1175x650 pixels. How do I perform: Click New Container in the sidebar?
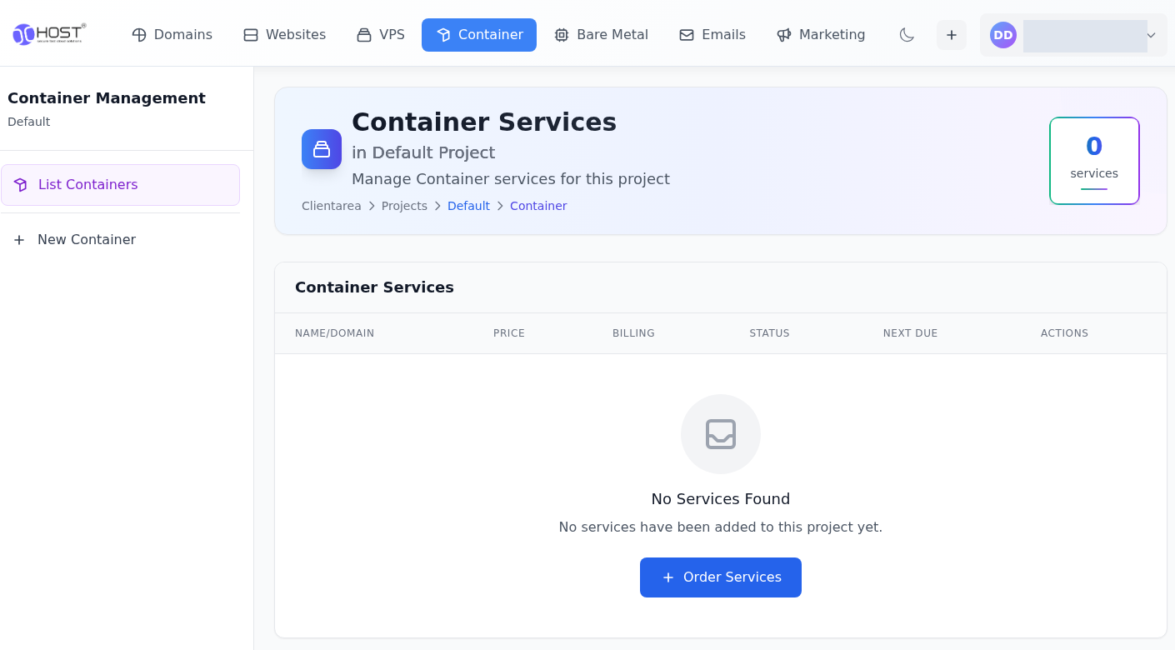(x=121, y=240)
